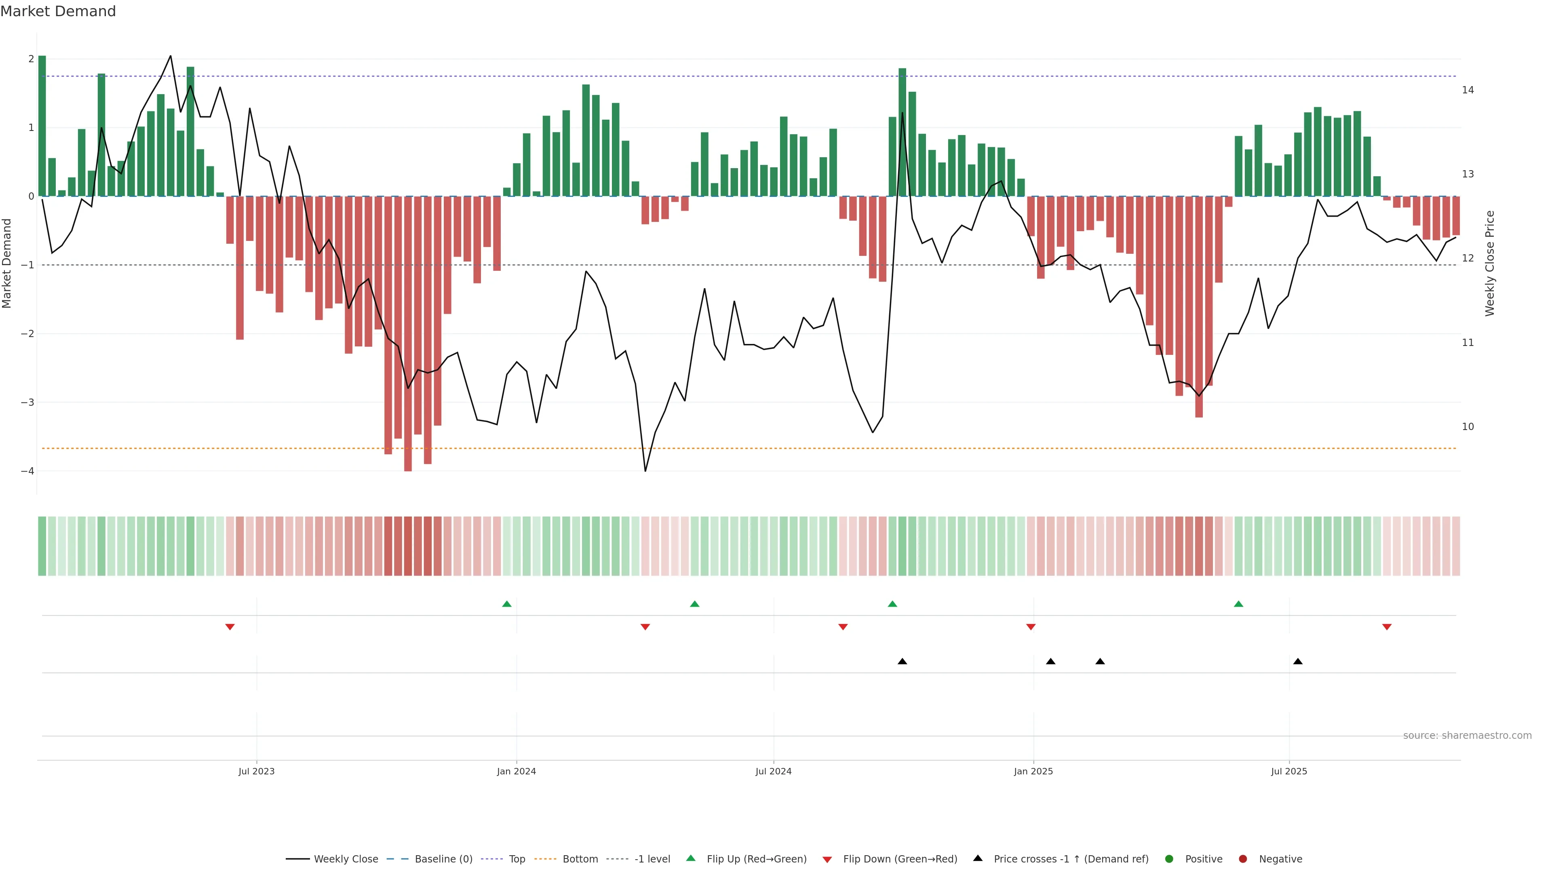Click the source: sharemaestro.com text

[x=1467, y=735]
